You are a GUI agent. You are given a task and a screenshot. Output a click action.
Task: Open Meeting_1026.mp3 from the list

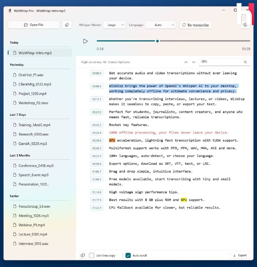pyautogui.click(x=40, y=216)
